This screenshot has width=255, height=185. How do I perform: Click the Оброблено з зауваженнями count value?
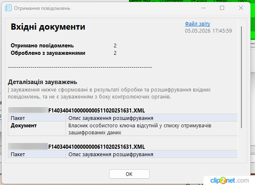point(115,53)
